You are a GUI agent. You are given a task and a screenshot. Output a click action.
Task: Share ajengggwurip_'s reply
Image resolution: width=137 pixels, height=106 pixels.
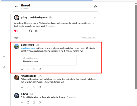pyautogui.click(x=40, y=69)
